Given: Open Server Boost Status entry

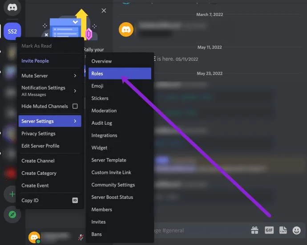Looking at the screenshot, I should pyautogui.click(x=120, y=197).
